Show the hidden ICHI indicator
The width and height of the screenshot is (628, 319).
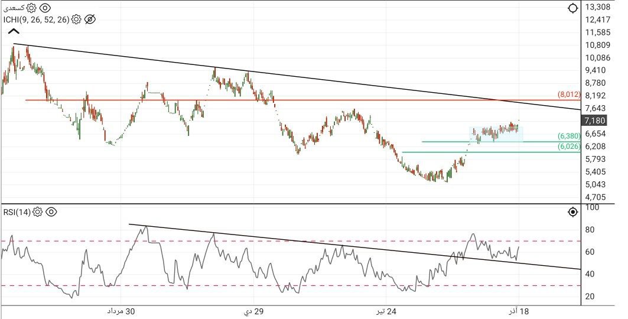90,19
